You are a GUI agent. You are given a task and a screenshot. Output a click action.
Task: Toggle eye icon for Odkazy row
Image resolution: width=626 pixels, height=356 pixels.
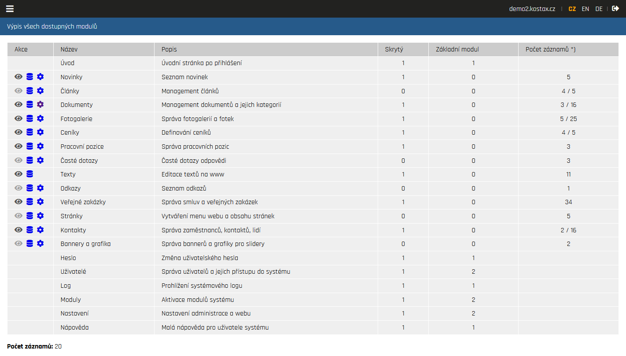click(18, 188)
